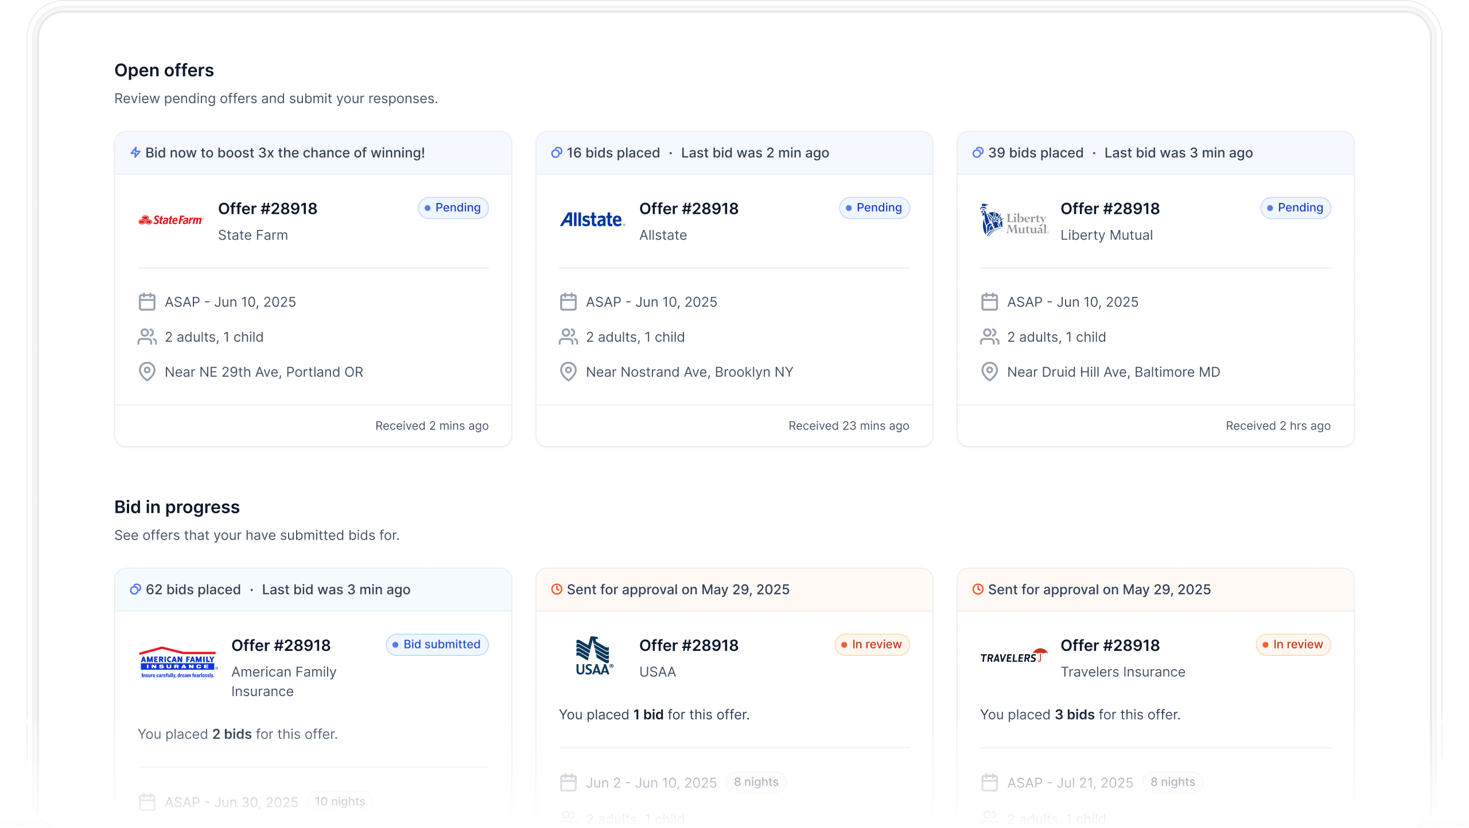
Task: Click the location pin icon near Nostrand Ave
Action: point(568,372)
